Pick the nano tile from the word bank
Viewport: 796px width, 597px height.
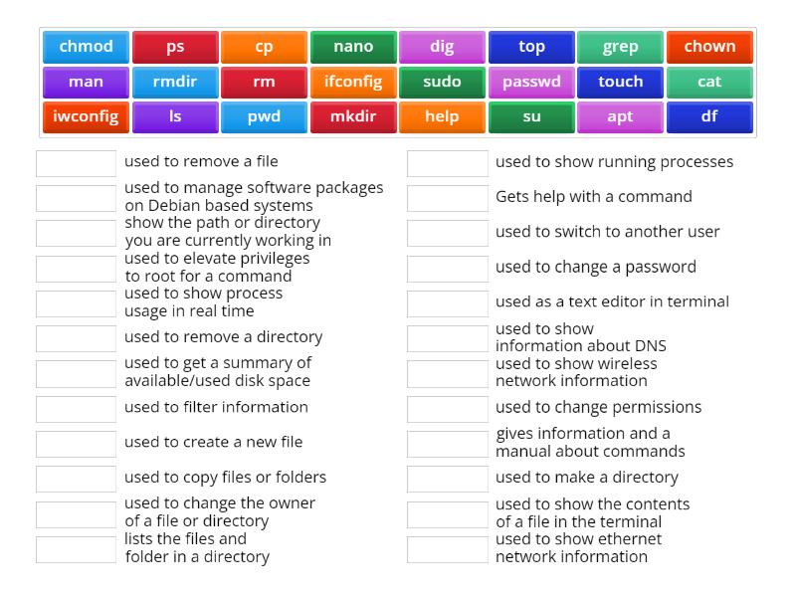click(x=353, y=46)
